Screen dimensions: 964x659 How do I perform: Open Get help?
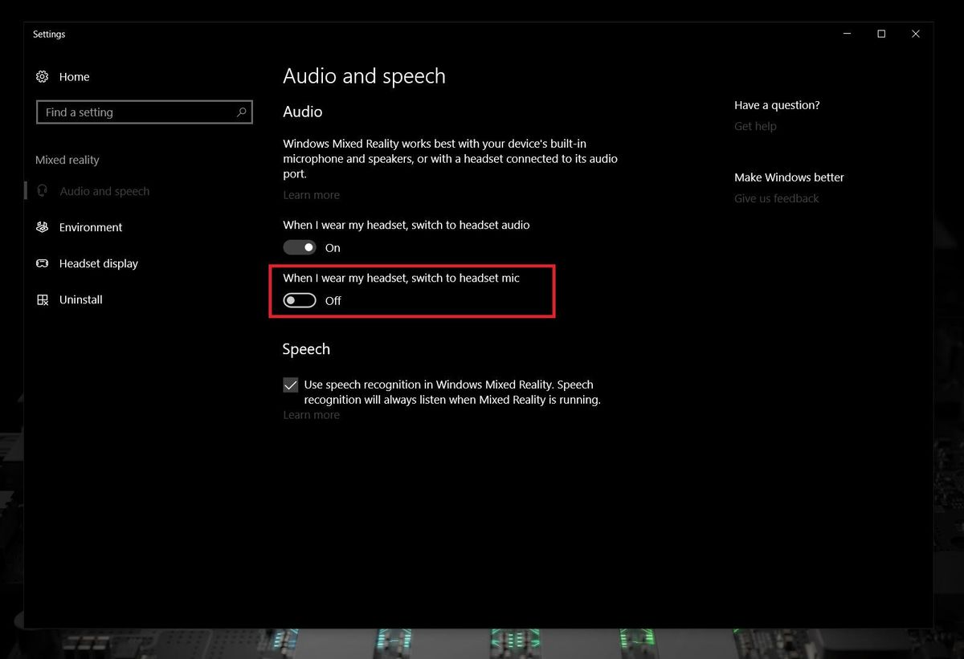pos(754,126)
